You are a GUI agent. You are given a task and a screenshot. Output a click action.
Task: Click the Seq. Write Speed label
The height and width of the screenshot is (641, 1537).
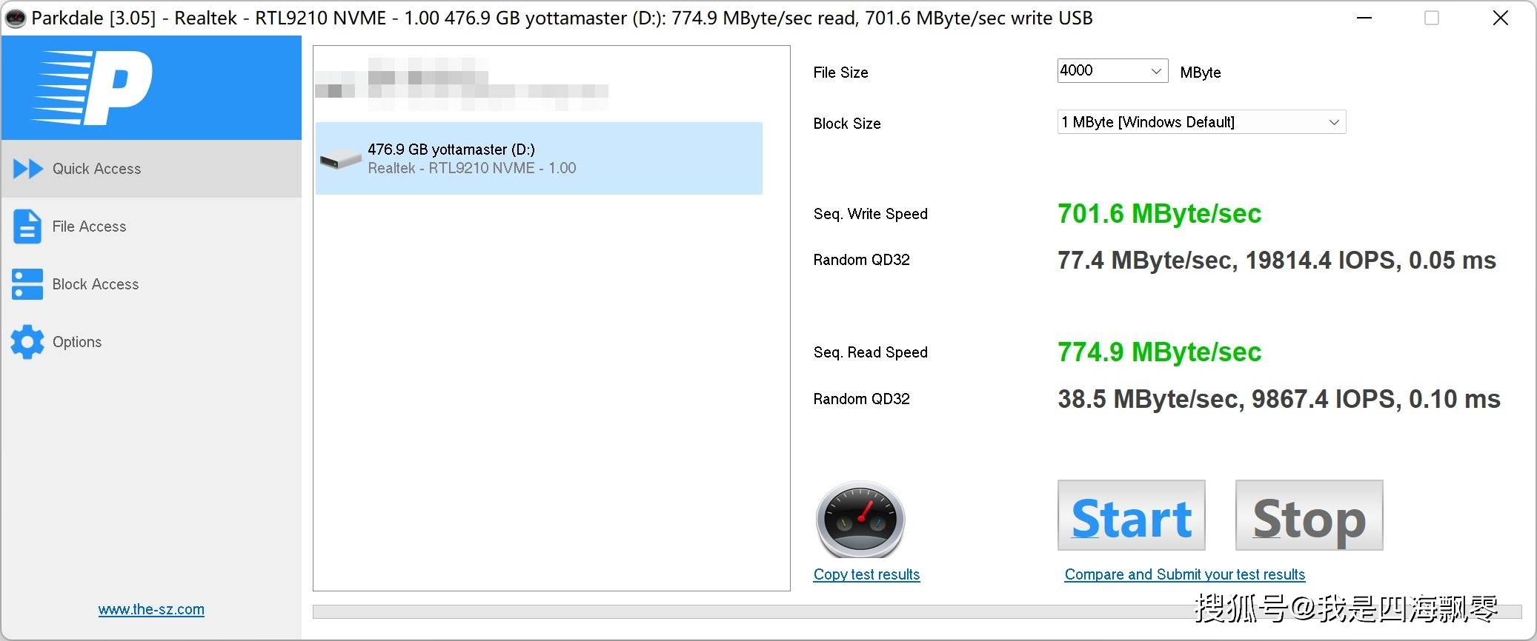pos(871,214)
